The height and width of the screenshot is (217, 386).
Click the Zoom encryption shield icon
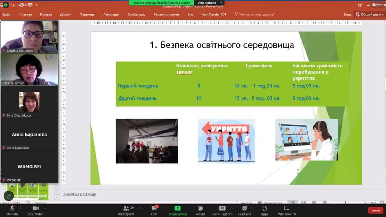coord(5,5)
